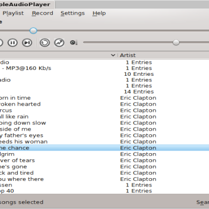
Task: Select the '10 Entries' row
Action: coord(104,74)
